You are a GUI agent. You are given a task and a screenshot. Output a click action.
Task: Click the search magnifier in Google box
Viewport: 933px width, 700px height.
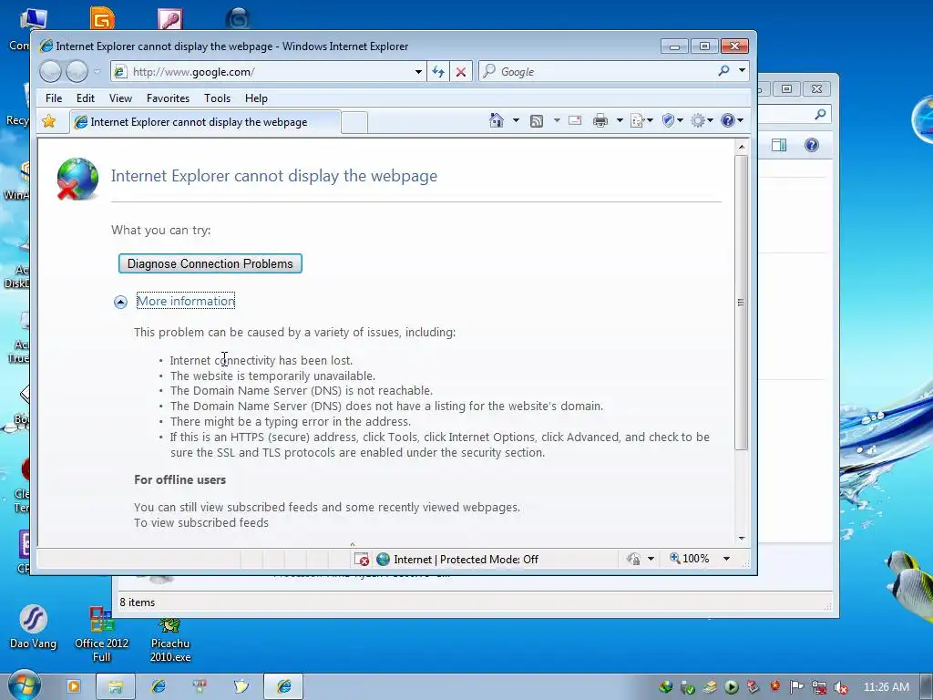723,71
